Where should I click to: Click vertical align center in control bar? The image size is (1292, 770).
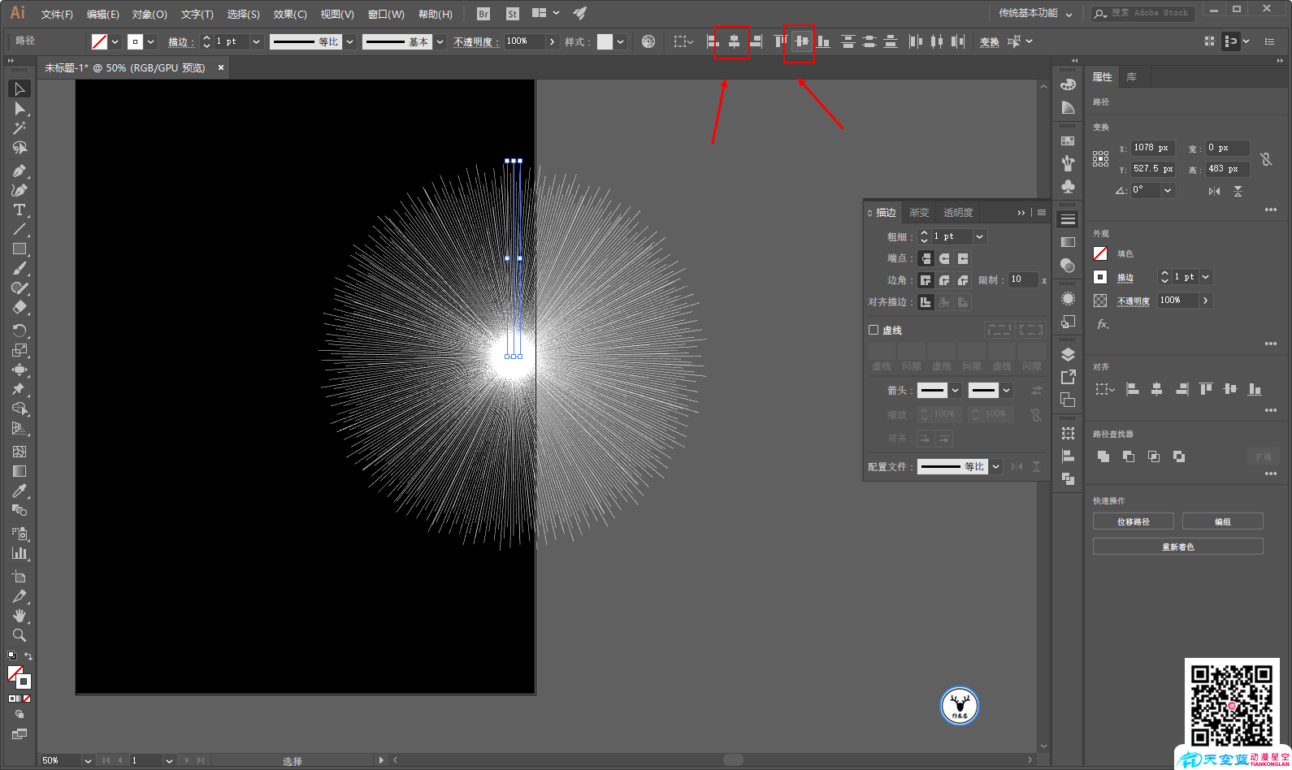(x=802, y=41)
